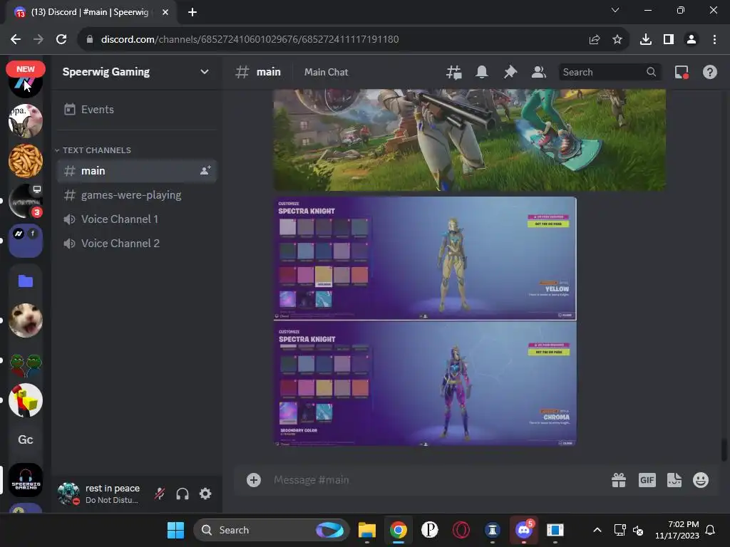Open the Fortnite gameplay image at top

click(x=469, y=140)
